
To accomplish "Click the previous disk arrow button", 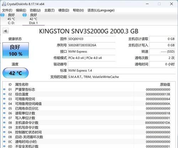I will (5, 31).
